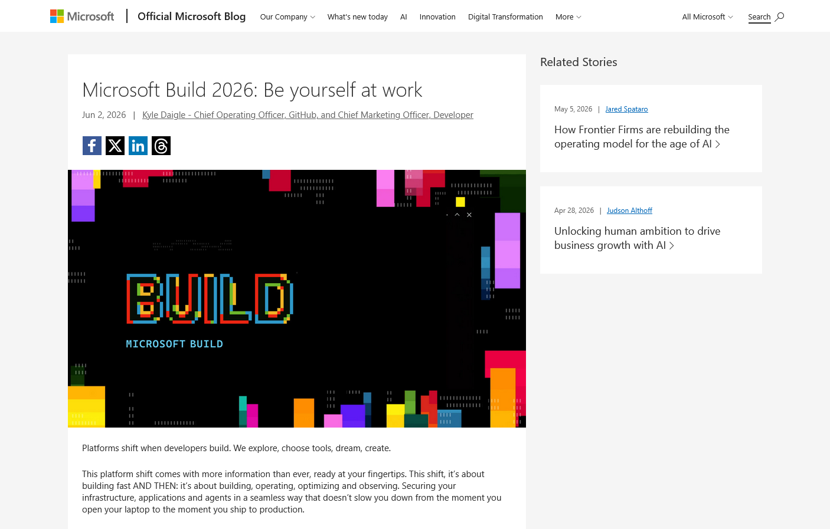Viewport: 830px width, 529px height.
Task: Expand the Our Company menu
Action: tap(287, 17)
